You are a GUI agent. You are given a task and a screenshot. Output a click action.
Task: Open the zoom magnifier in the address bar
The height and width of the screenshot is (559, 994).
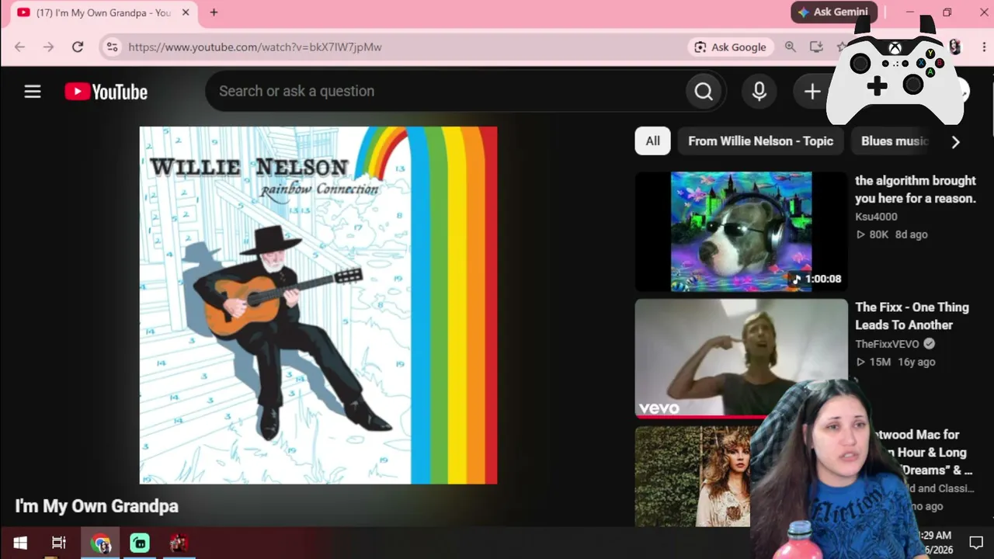tap(791, 47)
